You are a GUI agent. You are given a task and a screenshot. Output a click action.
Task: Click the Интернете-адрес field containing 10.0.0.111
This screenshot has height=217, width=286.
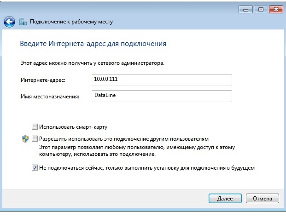tap(161, 80)
